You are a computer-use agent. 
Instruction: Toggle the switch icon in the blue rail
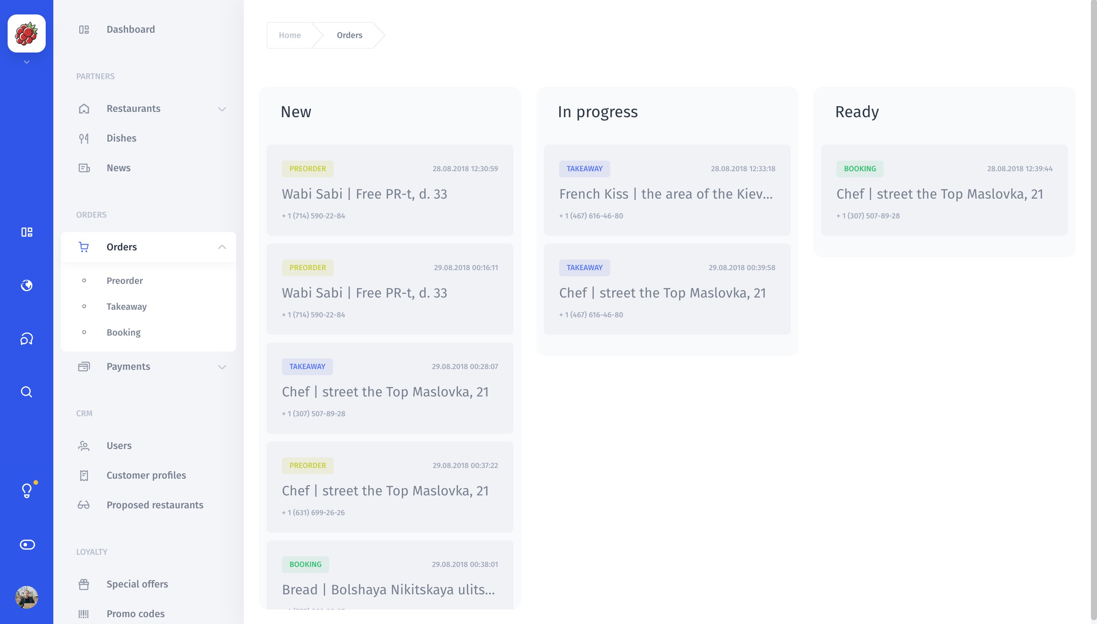click(27, 544)
